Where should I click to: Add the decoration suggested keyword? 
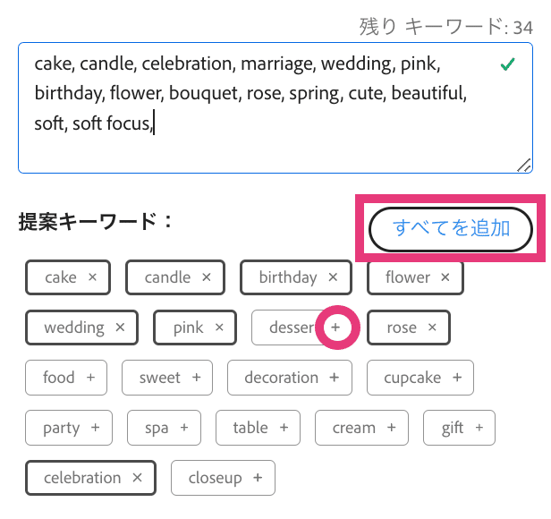(335, 378)
